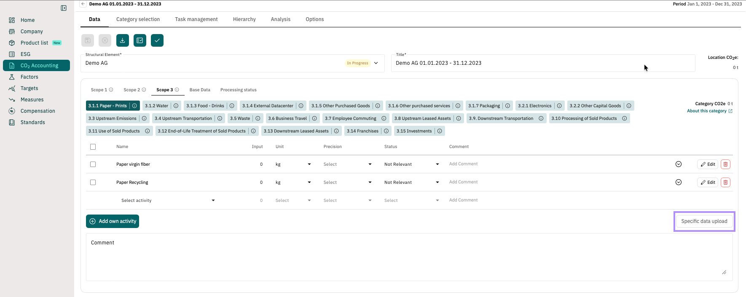The width and height of the screenshot is (746, 297).
Task: Open the Processing status tab
Action: pyautogui.click(x=239, y=90)
